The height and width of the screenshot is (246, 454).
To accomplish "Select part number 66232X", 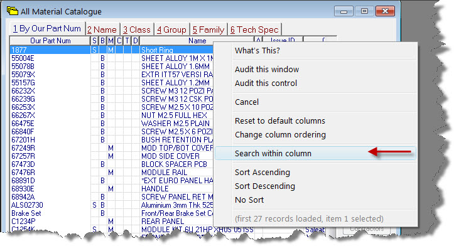I will [x=23, y=91].
